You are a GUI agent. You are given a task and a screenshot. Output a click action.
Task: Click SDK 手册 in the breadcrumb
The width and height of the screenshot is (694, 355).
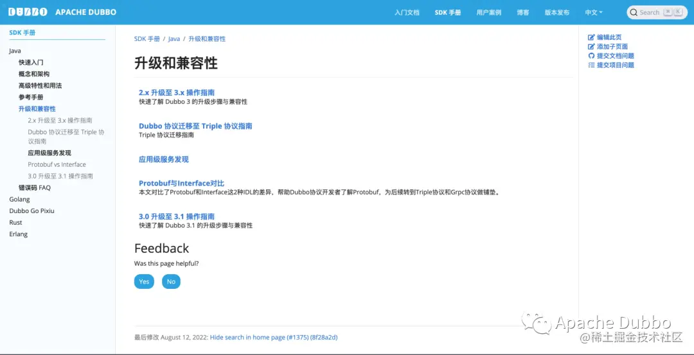coord(147,39)
